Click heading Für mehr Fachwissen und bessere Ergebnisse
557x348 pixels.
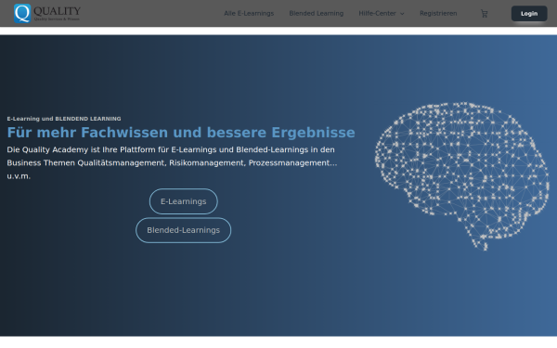181,133
